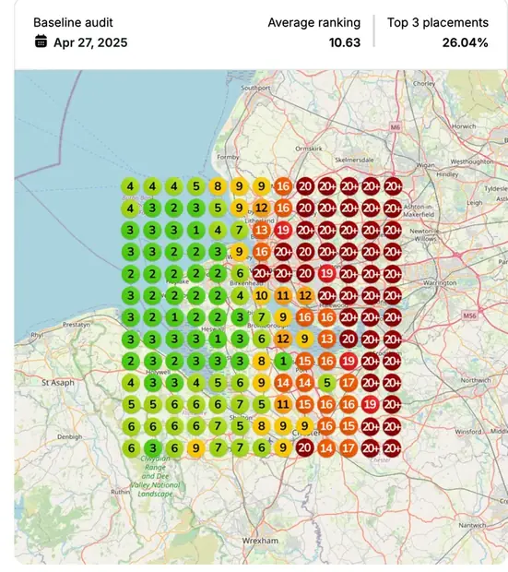Image resolution: width=508 pixels, height=572 pixels.
Task: Select the red 19 marker right of orange 16 16
Action: pos(370,404)
